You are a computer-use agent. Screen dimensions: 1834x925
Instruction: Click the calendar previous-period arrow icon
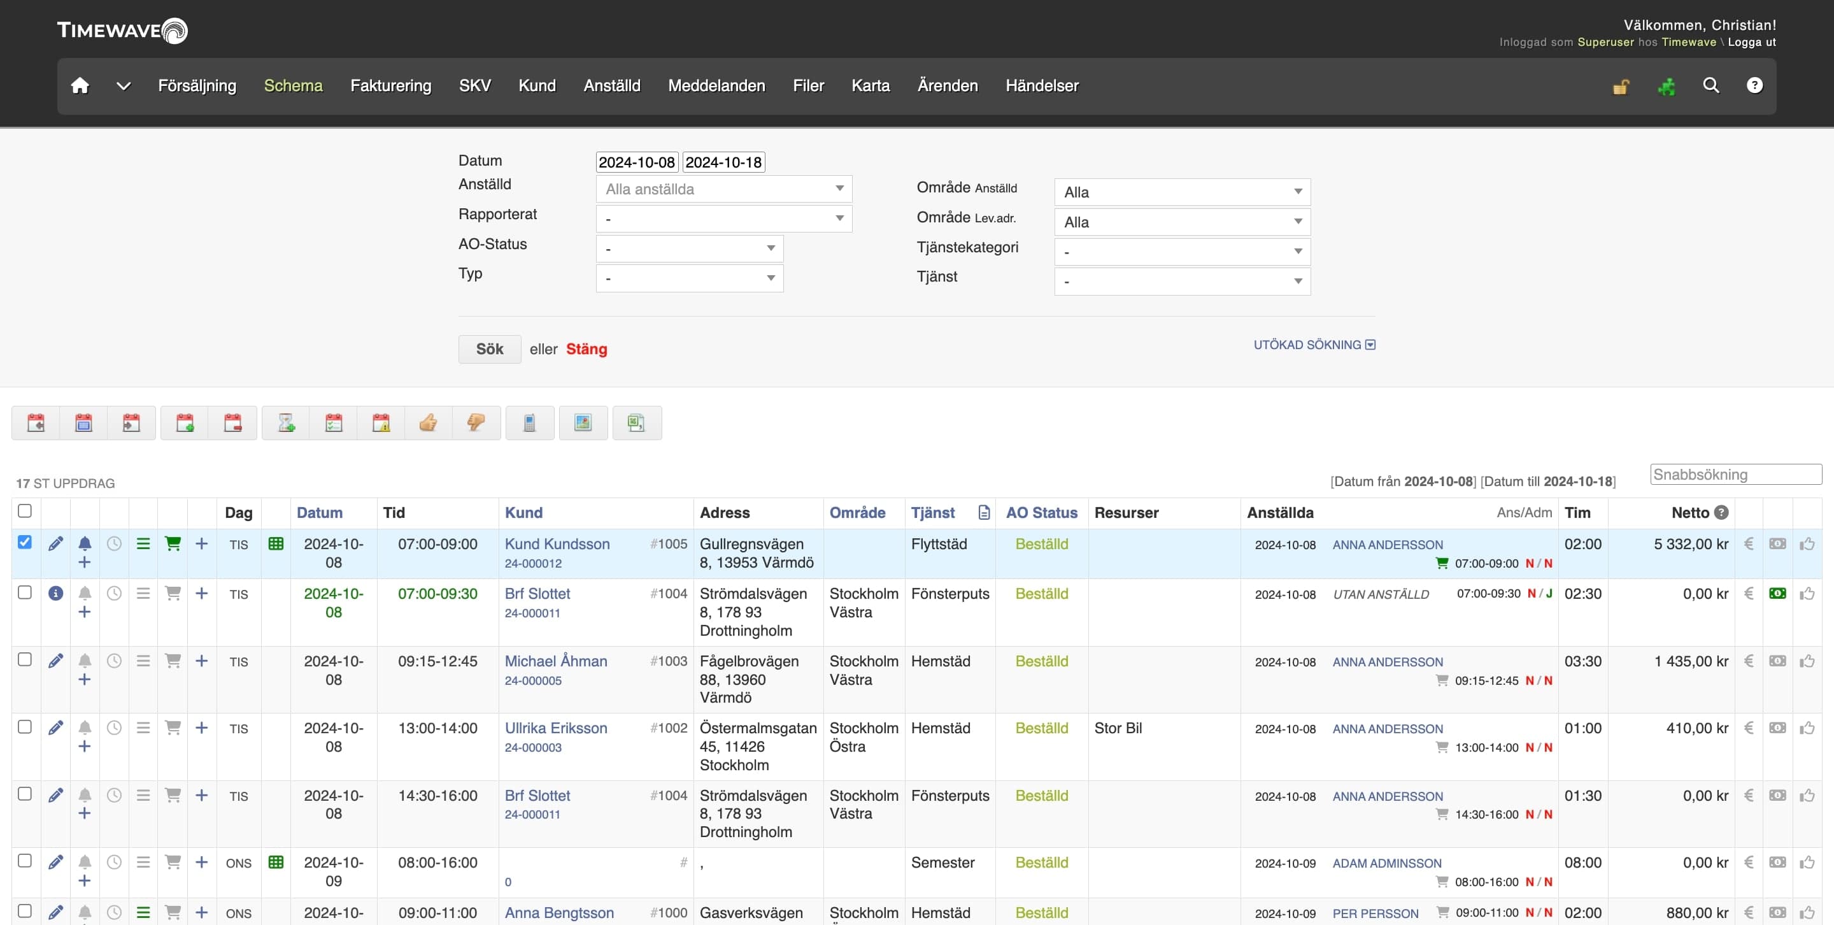(x=36, y=423)
